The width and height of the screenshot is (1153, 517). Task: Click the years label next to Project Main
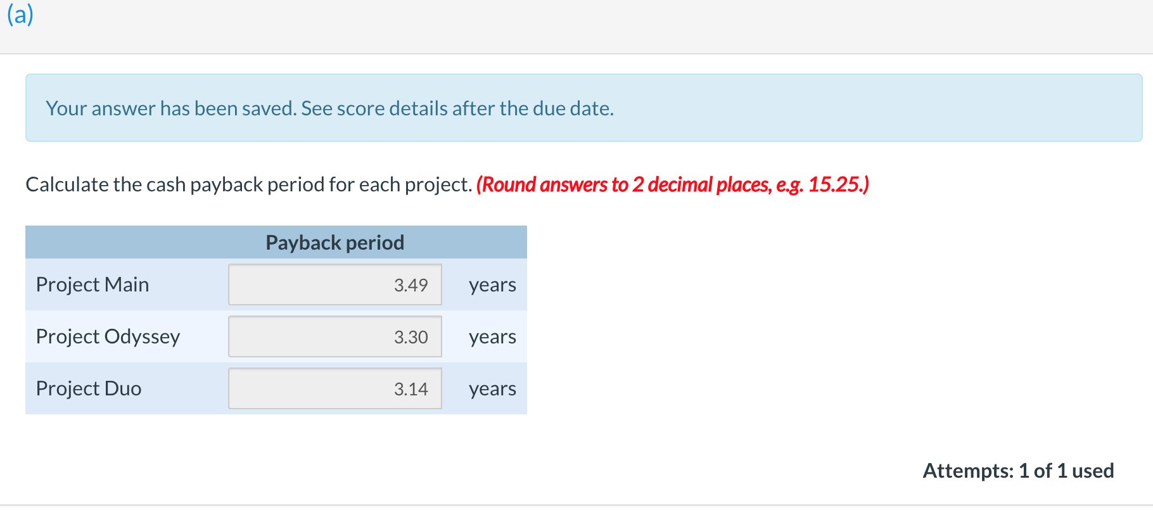click(492, 284)
